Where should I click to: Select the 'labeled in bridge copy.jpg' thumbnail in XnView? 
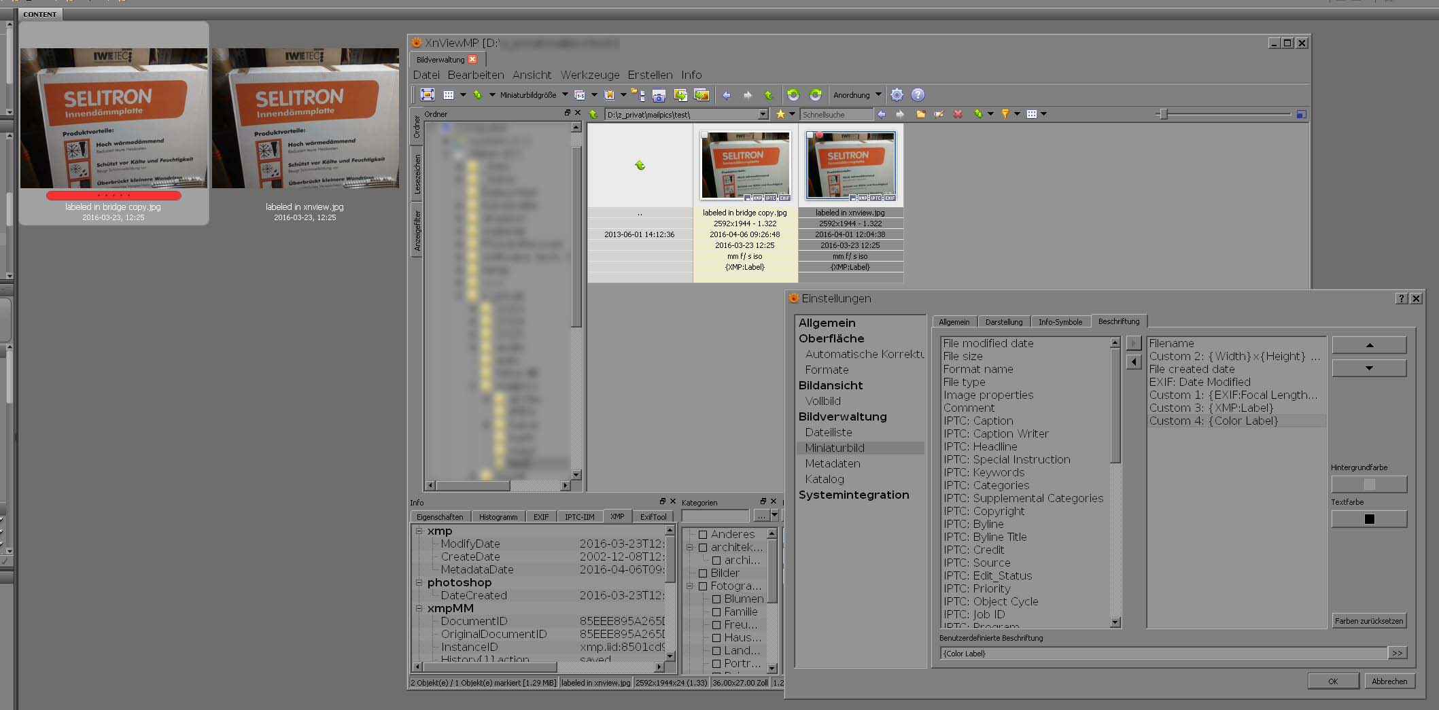click(745, 166)
